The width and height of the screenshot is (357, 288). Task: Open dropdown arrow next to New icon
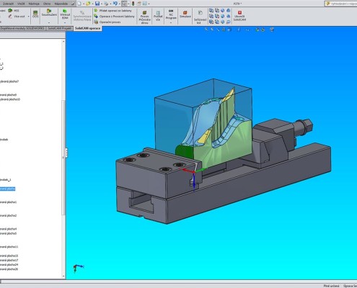pos(84,4)
